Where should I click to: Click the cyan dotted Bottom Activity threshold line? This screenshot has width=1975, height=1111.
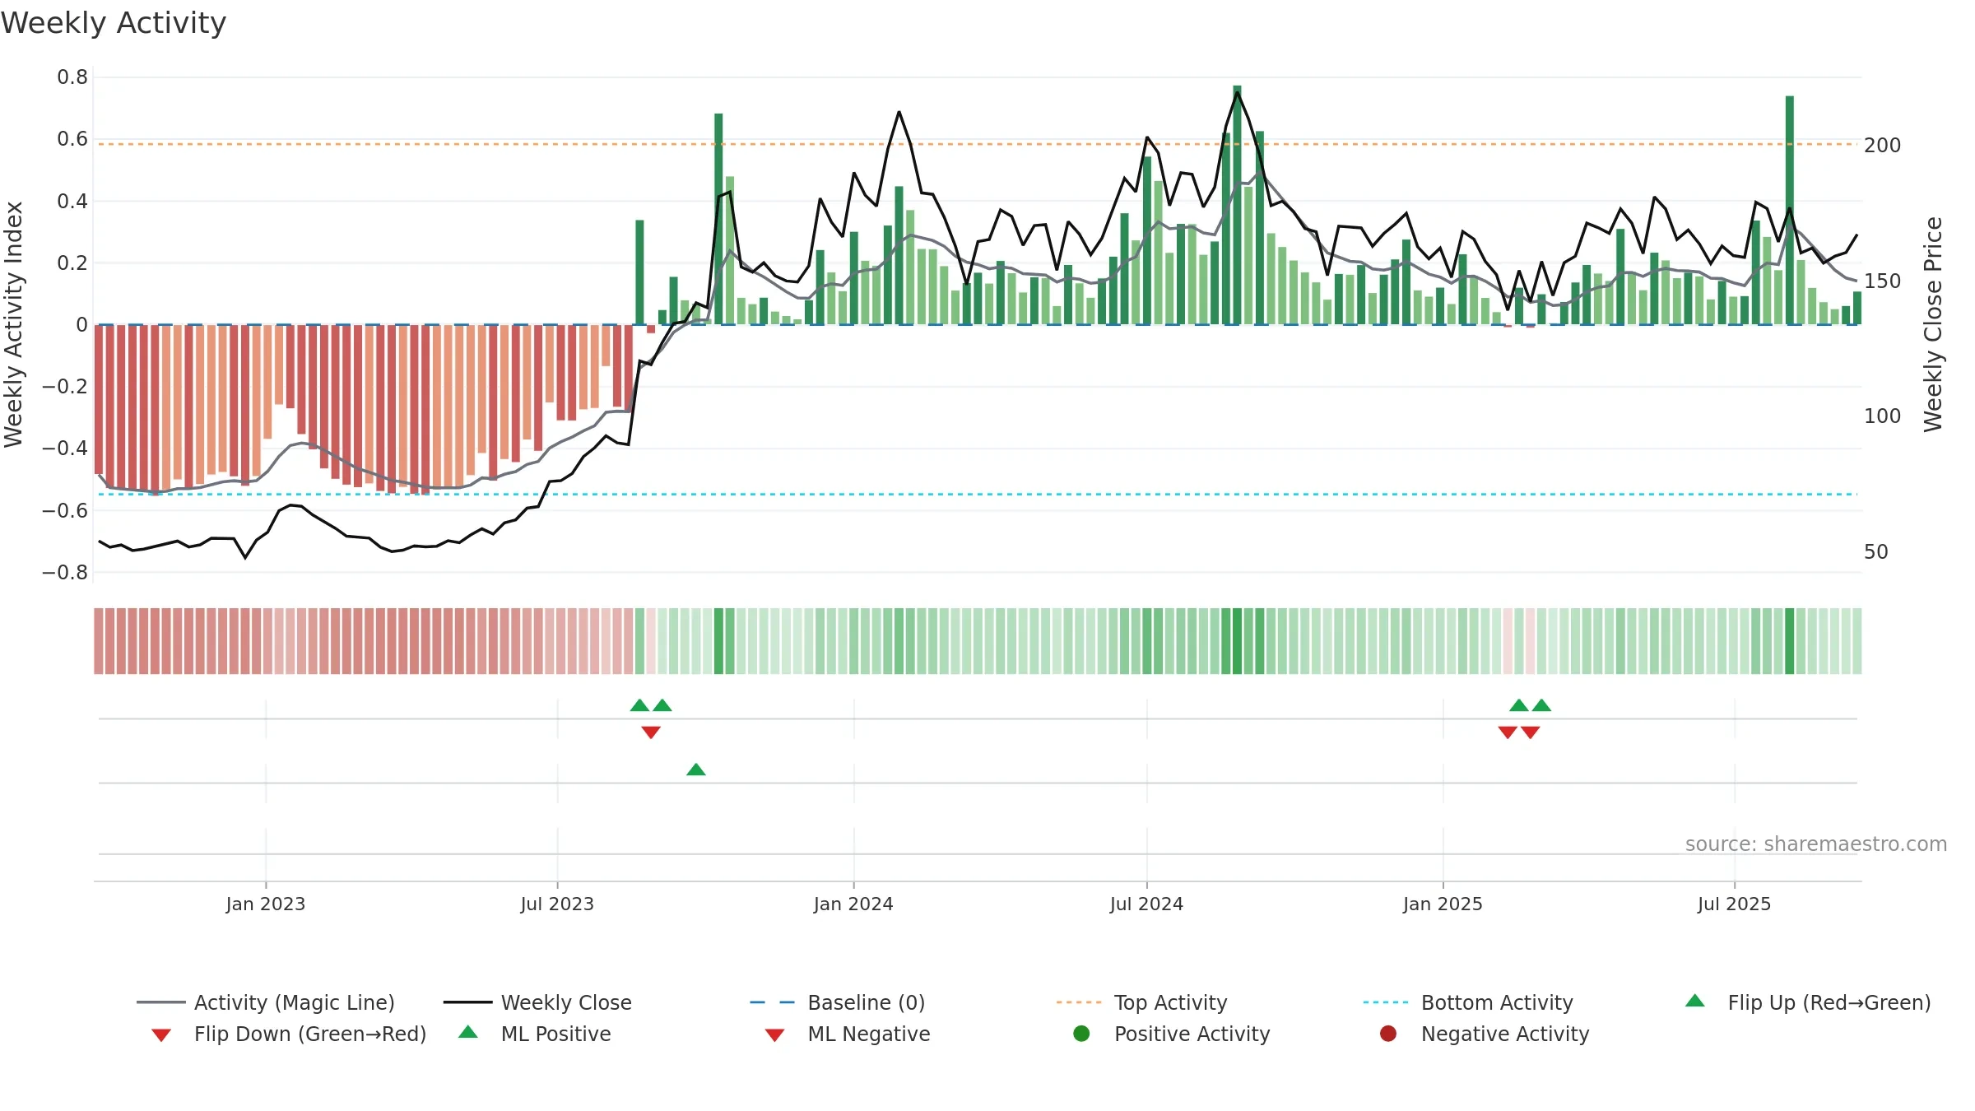[978, 495]
